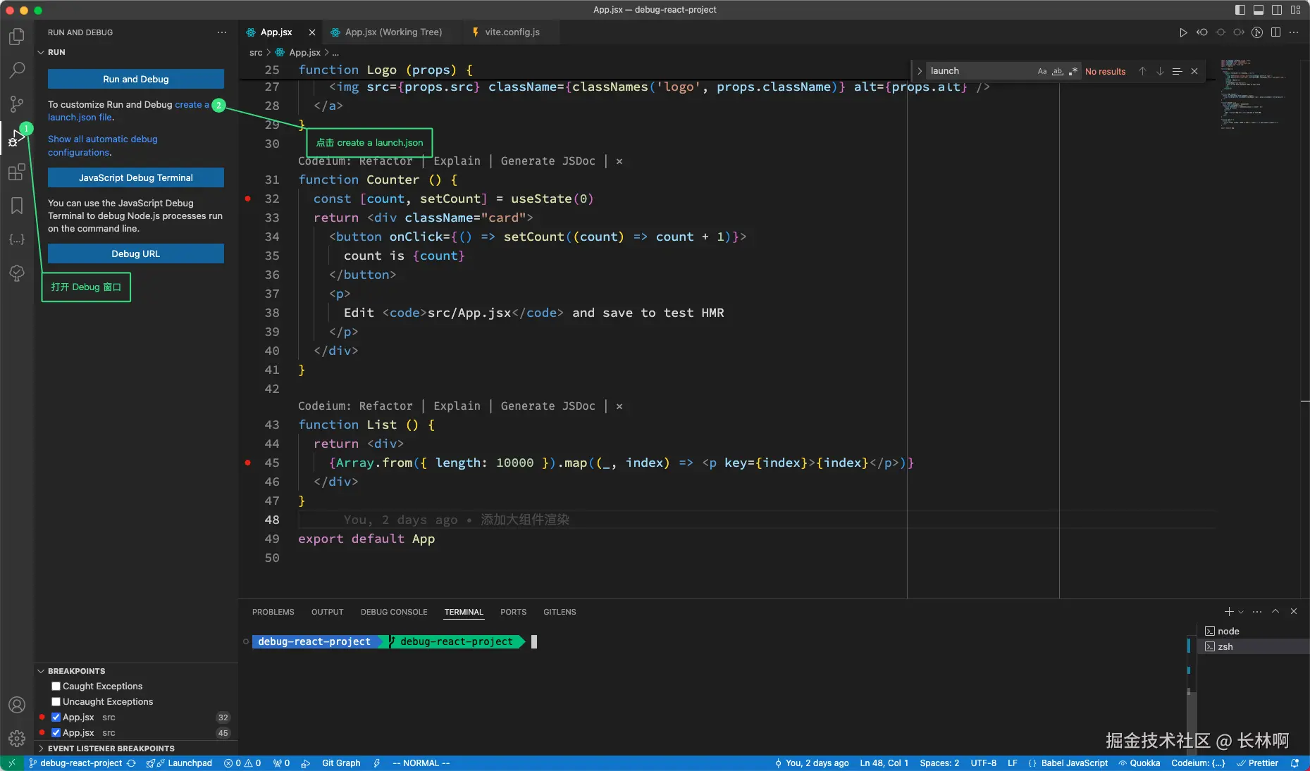Enable the Caught Exceptions checkbox
Screen dimensions: 1310x771
click(x=56, y=686)
